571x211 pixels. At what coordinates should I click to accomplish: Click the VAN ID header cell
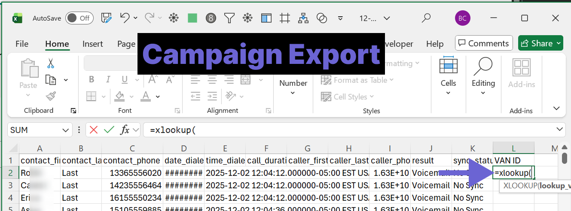[x=513, y=160]
